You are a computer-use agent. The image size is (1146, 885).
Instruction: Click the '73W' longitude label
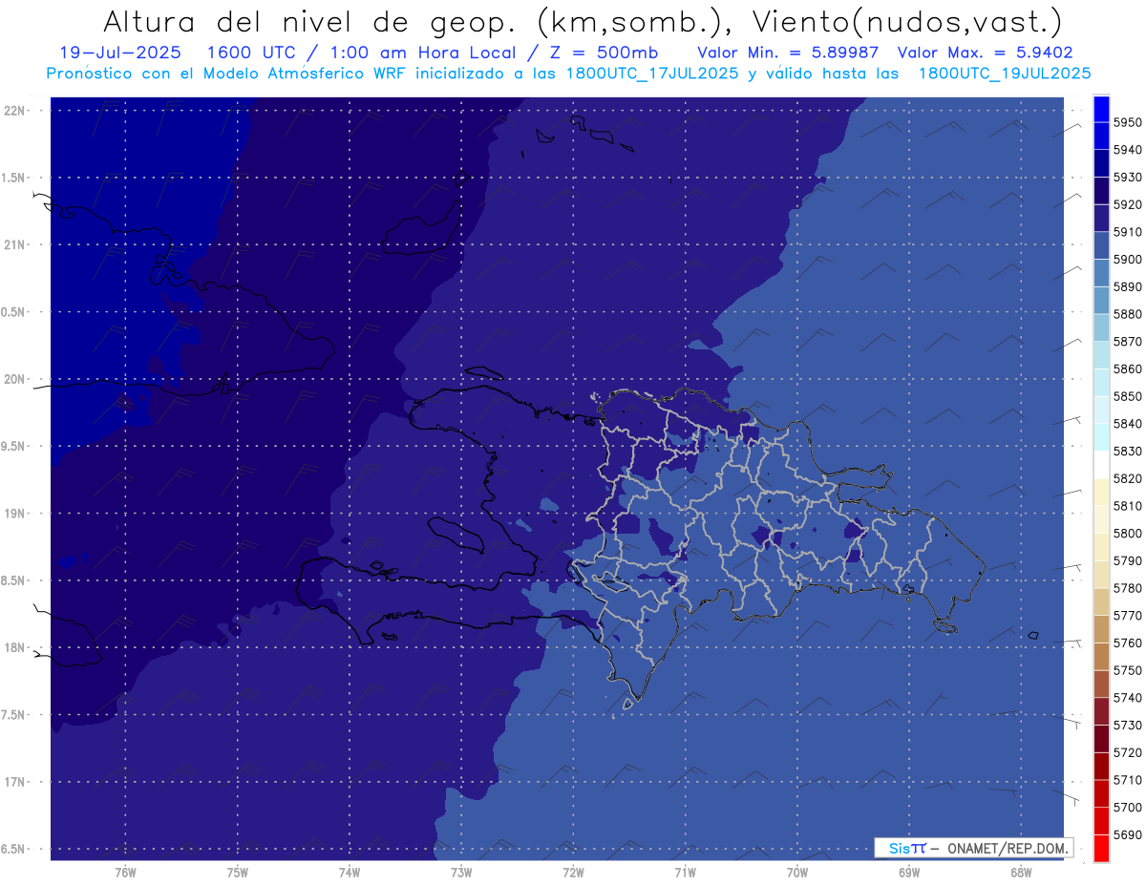click(x=461, y=873)
